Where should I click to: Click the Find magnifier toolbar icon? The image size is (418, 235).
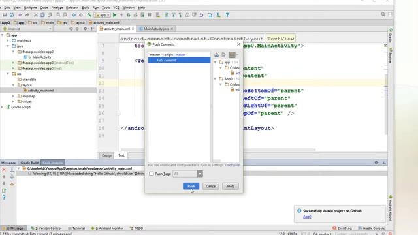click(58, 15)
